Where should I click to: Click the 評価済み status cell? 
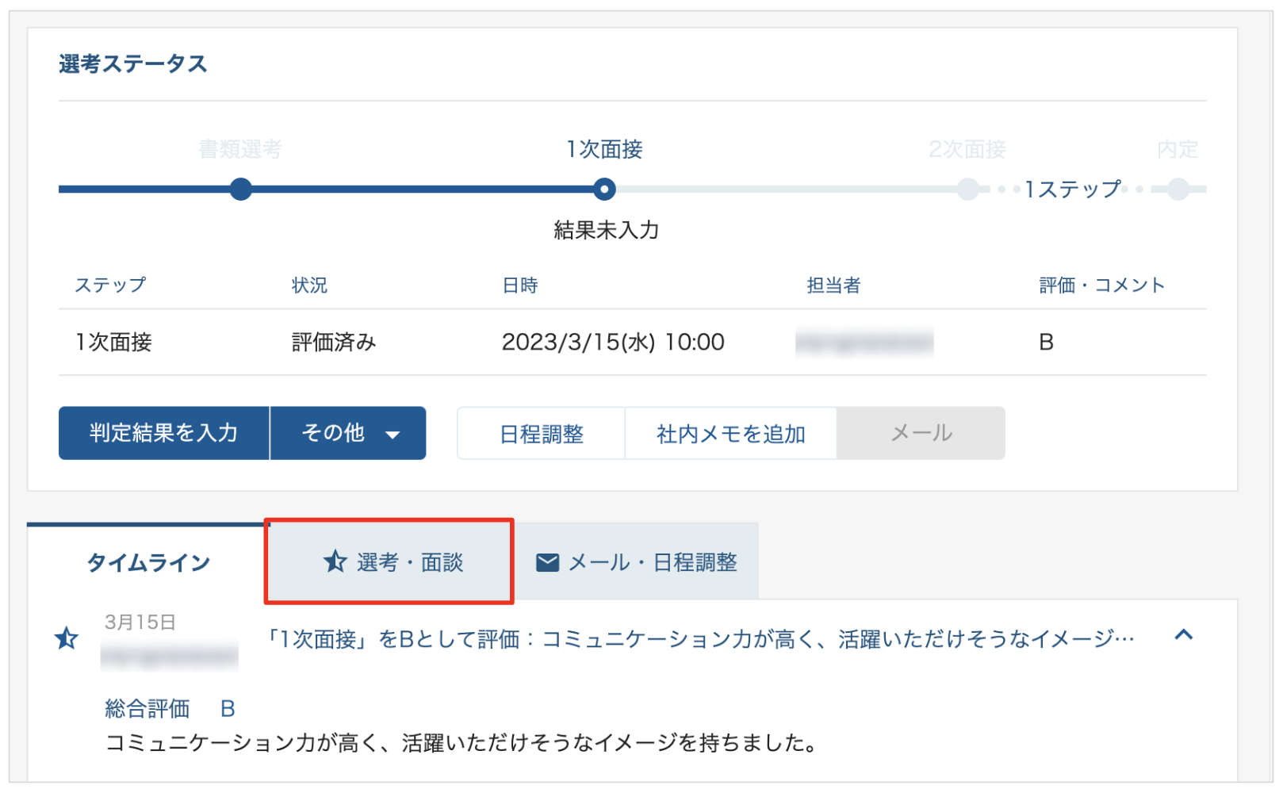(x=333, y=343)
